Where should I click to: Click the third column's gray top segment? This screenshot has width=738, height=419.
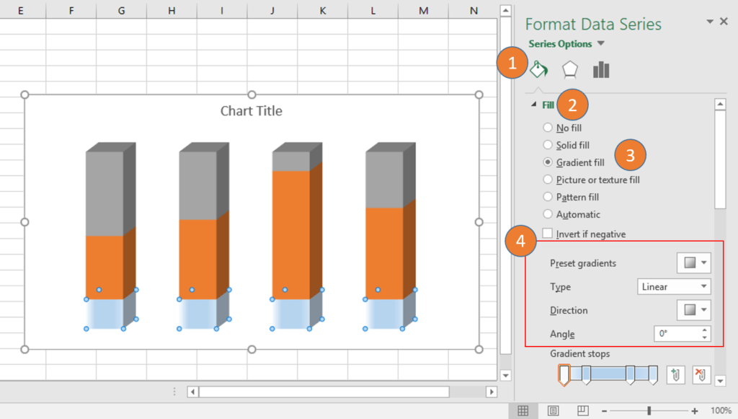point(291,162)
